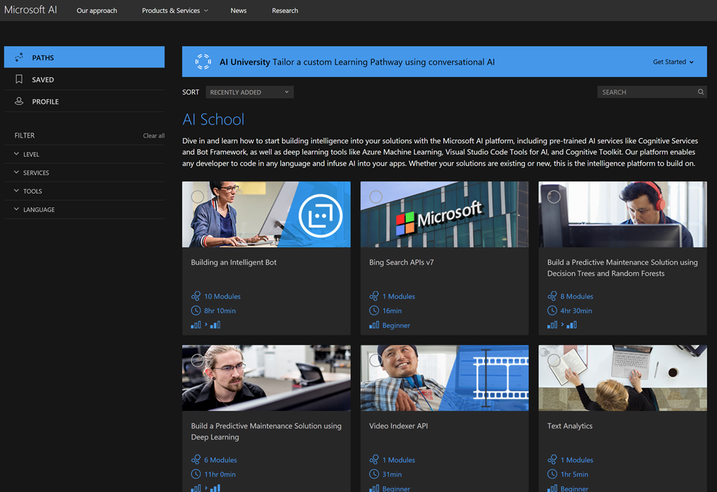Click the search magnifier icon
The image size is (717, 492).
[x=700, y=92]
